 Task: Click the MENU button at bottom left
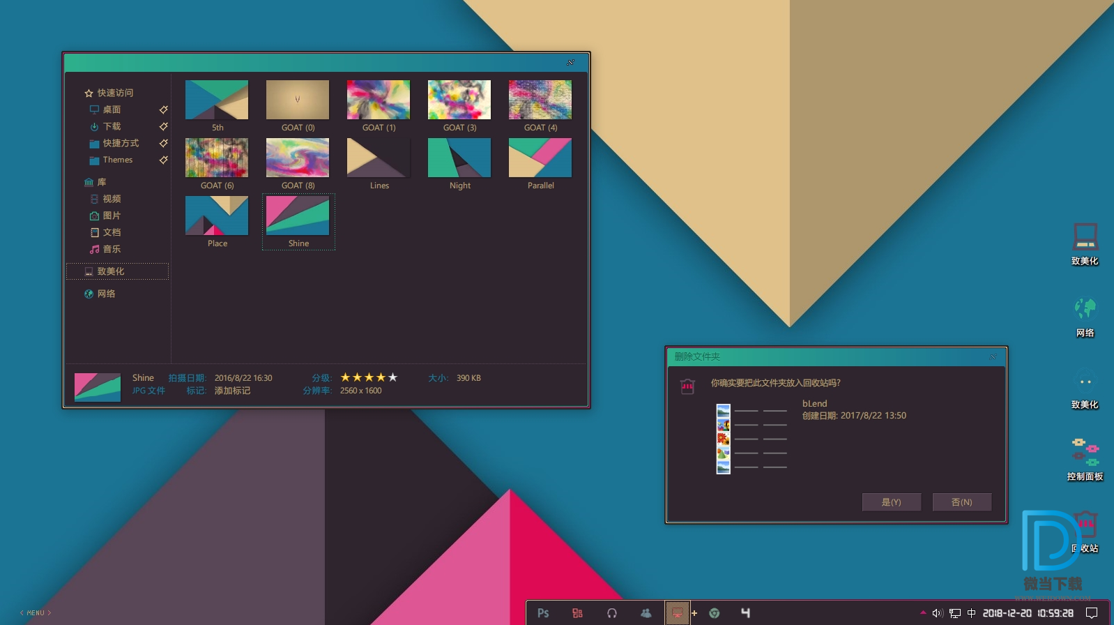pos(36,613)
